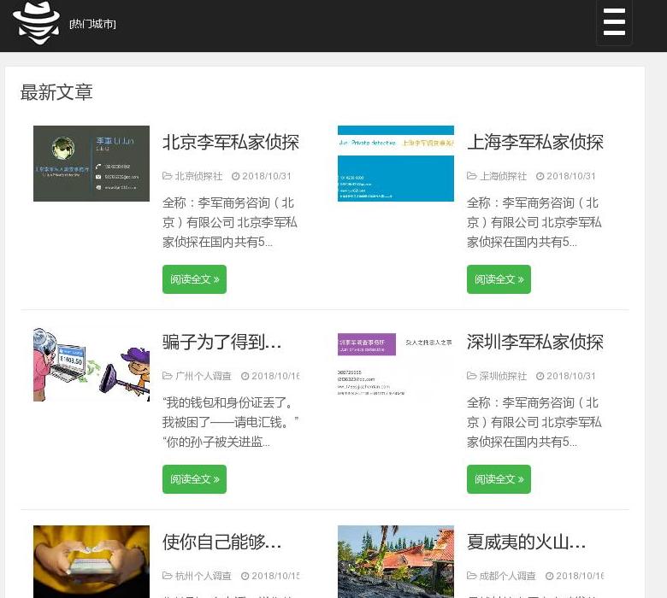Viewport: 667px width, 598px height.
Task: Open the cartoon scammer vacuum thumbnail
Action: click(x=91, y=364)
